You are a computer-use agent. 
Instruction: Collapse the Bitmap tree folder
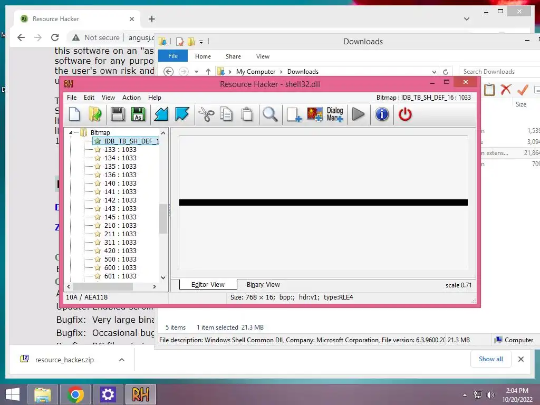(x=71, y=132)
